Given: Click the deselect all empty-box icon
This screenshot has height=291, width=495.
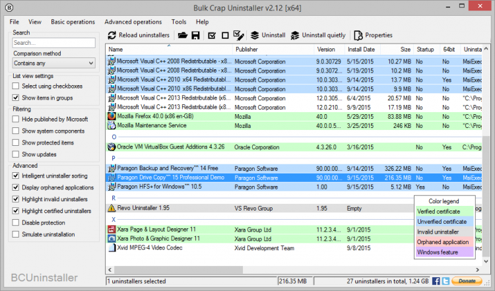Looking at the screenshot, I should click(225, 36).
